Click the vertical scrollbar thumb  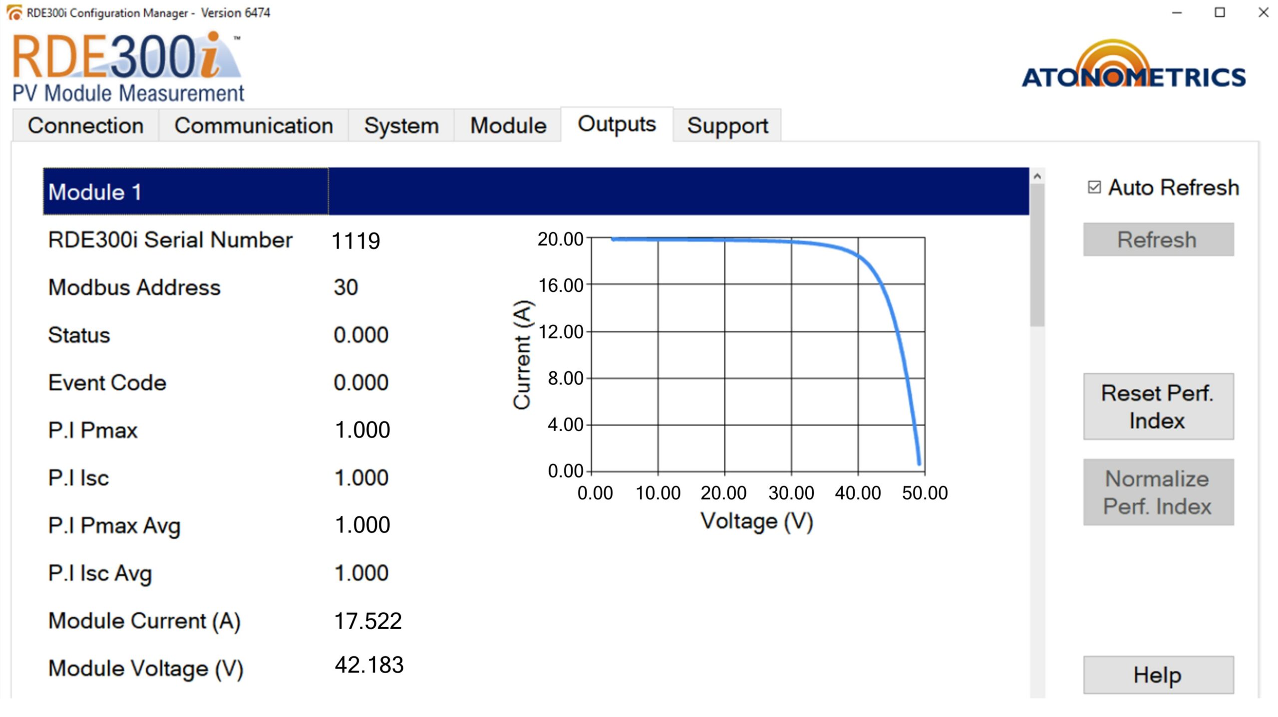click(x=1037, y=254)
